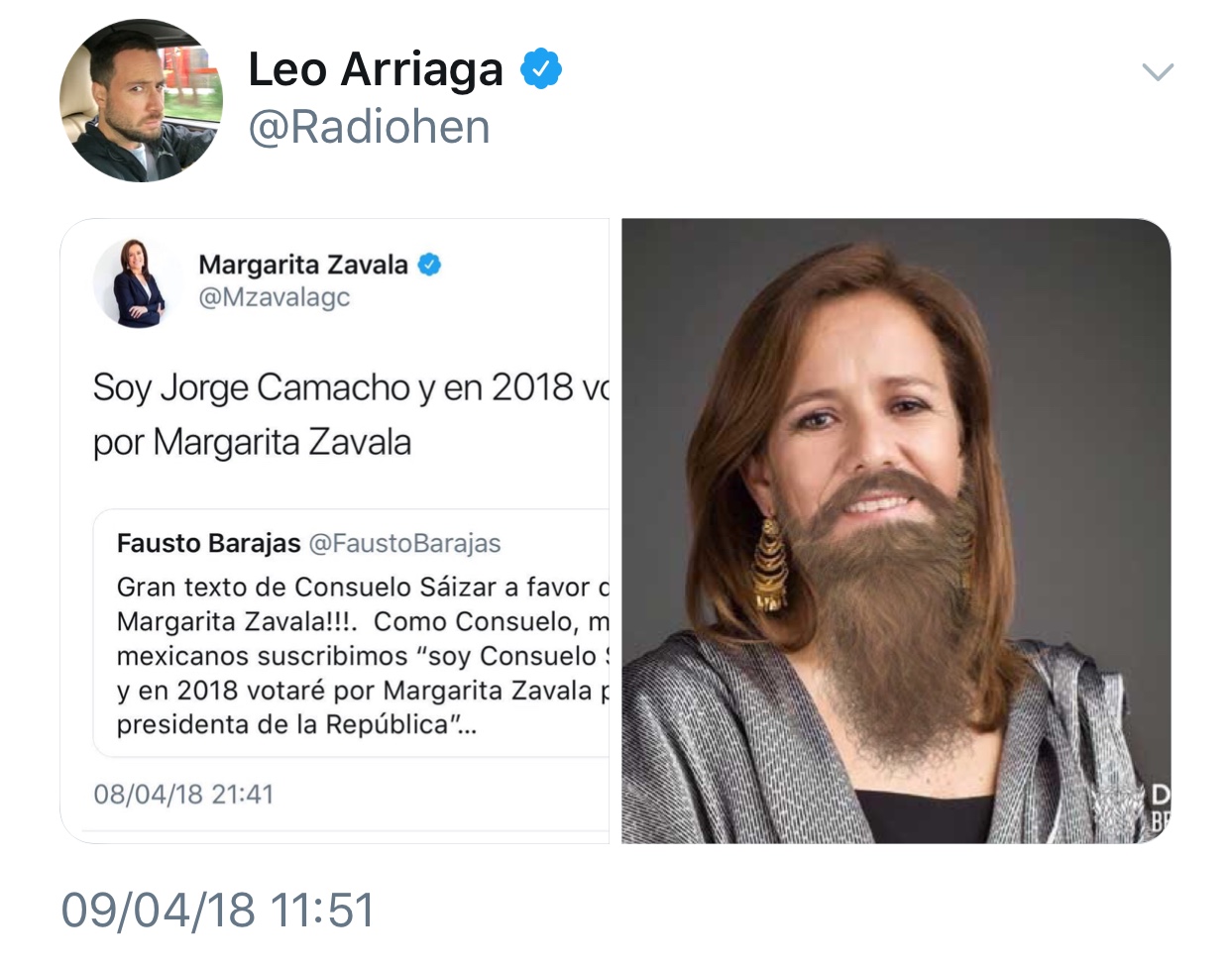Screen dimensions: 1231x969
Task: Click the @Mzavalagc handle
Action: pos(275,297)
